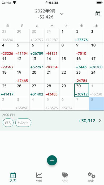The image size is (104, 185).
Task: Select October 5 showing +28325
Action: coord(52,104)
